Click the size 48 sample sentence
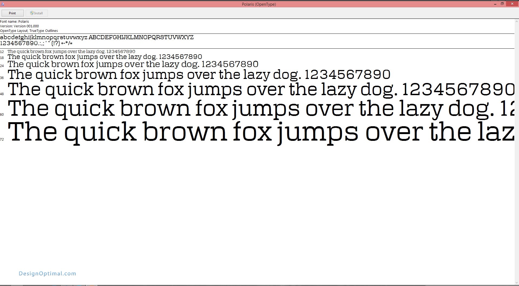The height and width of the screenshot is (286, 519). click(261, 89)
